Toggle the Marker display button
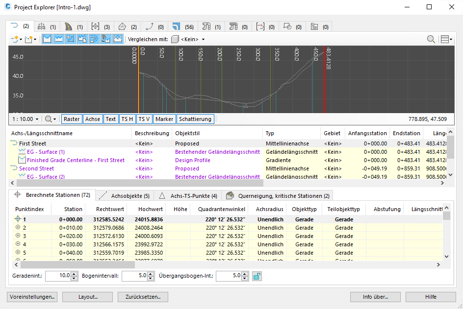The image size is (463, 309). coord(164,119)
